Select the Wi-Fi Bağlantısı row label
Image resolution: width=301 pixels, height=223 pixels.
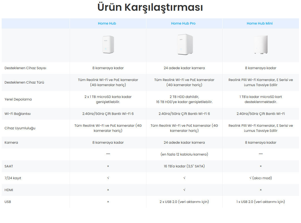tap(18, 114)
